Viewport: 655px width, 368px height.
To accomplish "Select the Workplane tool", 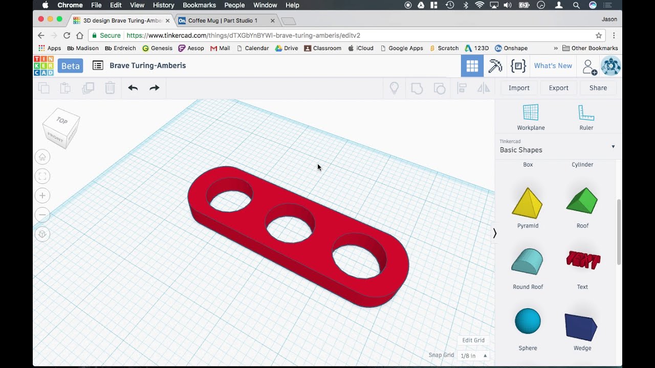I will click(531, 117).
